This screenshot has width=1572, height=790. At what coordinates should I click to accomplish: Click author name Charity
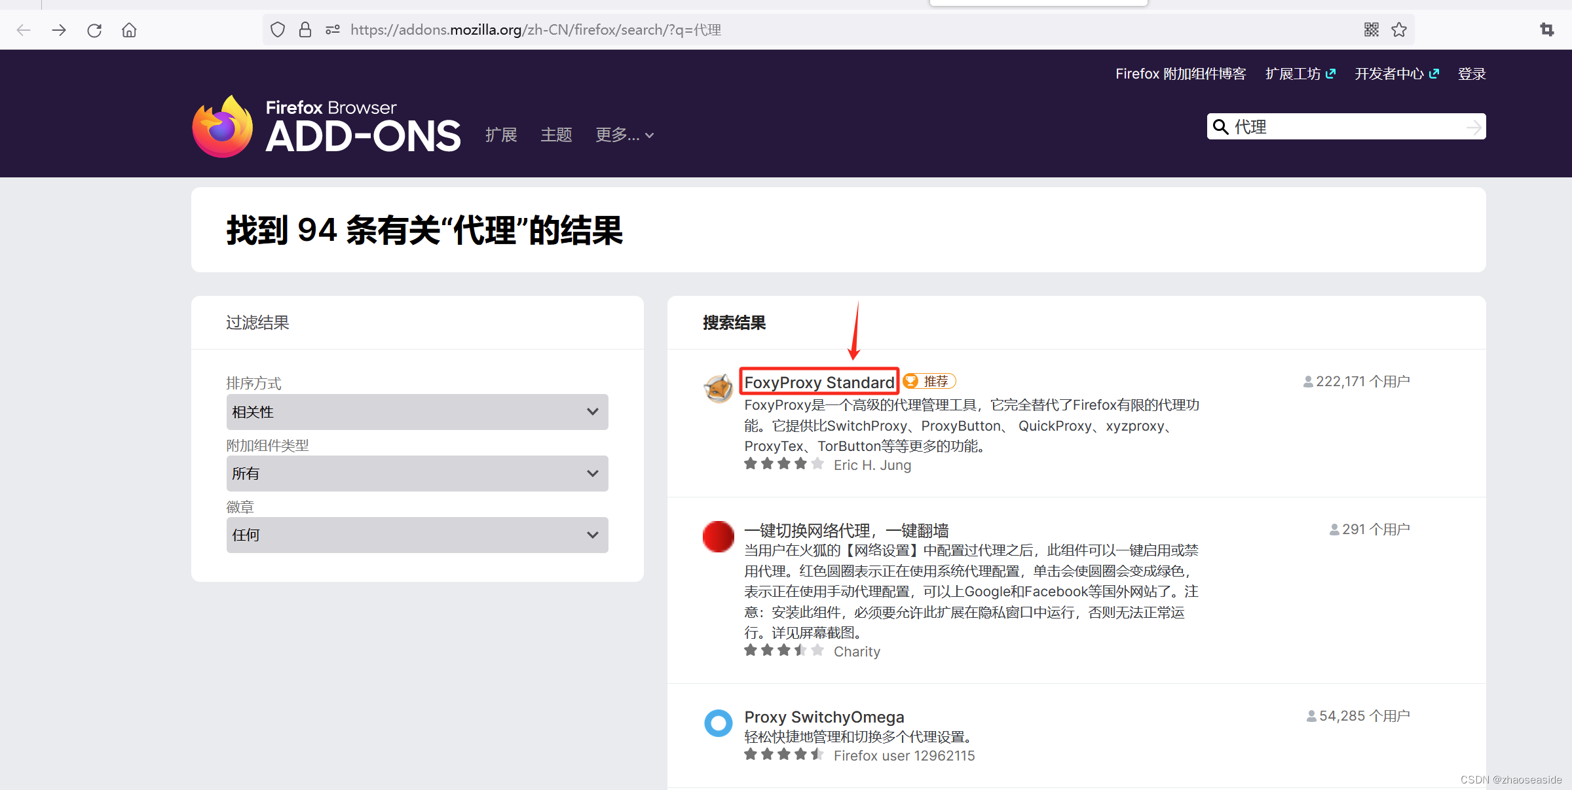(857, 651)
